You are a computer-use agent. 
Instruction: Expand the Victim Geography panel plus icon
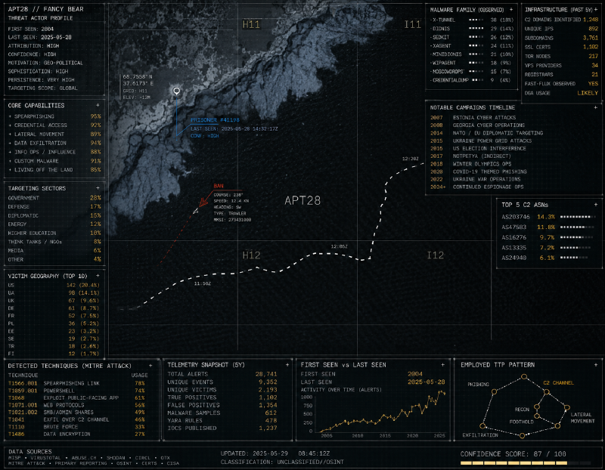pyautogui.click(x=98, y=276)
